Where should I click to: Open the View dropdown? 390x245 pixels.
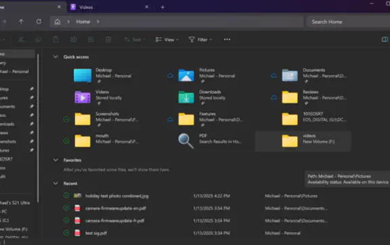[x=167, y=39]
